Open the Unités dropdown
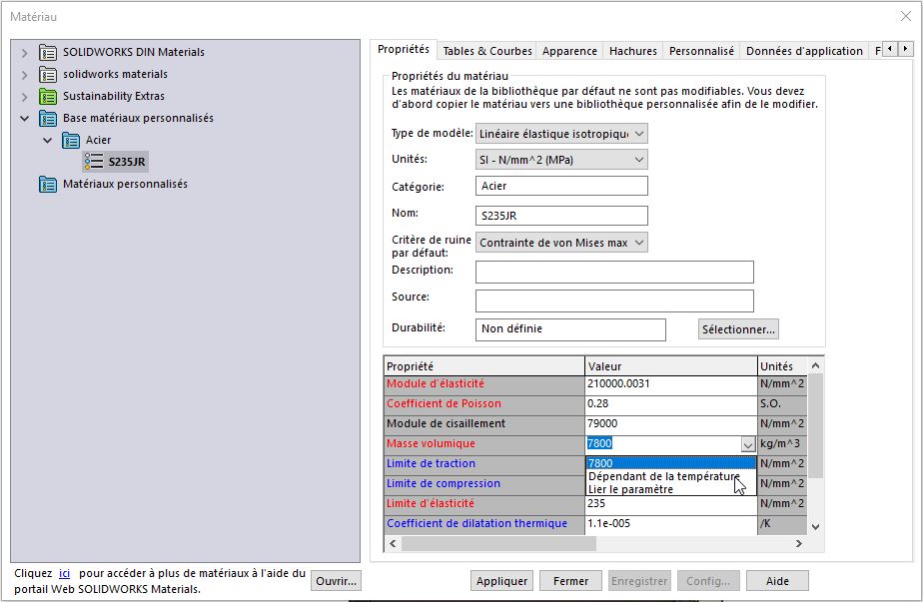923x602 pixels. [561, 160]
